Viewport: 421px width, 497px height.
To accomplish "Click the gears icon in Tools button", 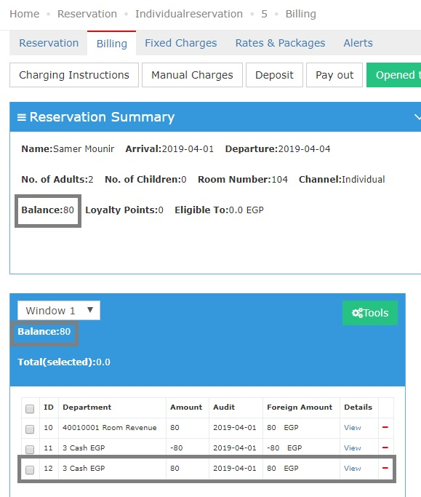I will tap(357, 313).
